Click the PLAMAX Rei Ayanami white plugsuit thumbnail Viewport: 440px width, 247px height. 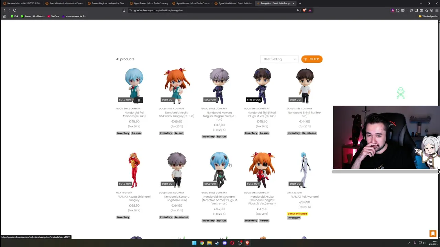tap(305, 169)
